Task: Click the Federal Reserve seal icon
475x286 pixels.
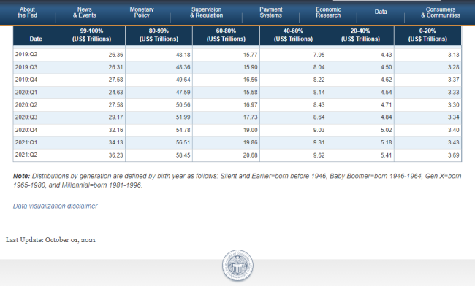Action: pyautogui.click(x=237, y=266)
